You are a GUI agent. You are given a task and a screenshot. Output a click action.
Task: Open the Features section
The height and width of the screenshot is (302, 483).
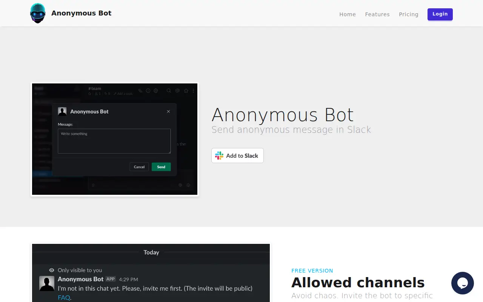(x=377, y=14)
